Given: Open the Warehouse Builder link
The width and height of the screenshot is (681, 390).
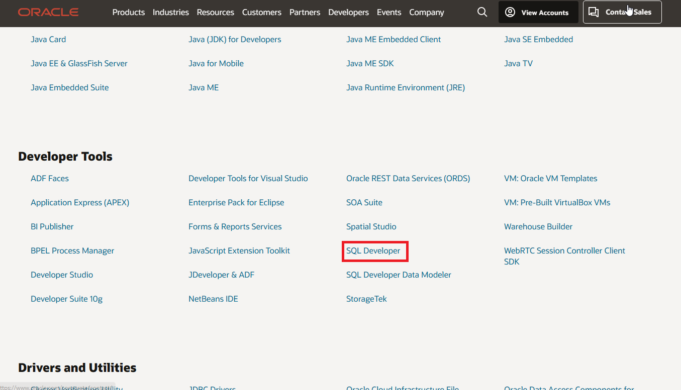Looking at the screenshot, I should (538, 226).
